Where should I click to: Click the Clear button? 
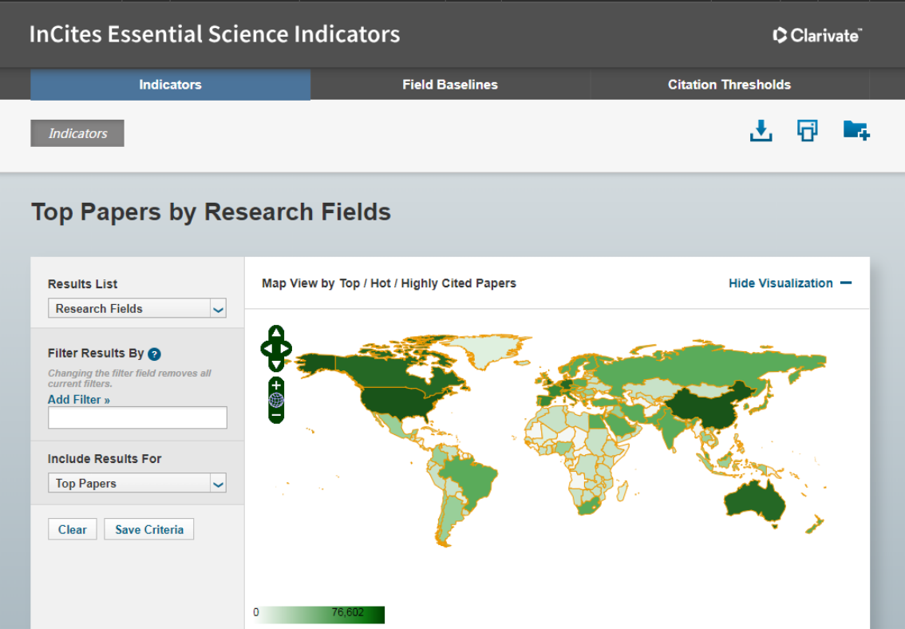point(72,530)
